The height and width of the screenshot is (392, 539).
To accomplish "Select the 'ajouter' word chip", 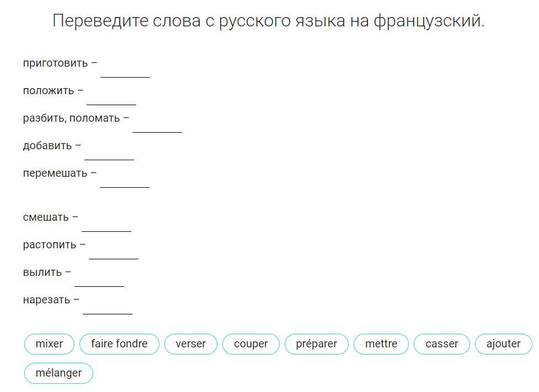I will 504,344.
